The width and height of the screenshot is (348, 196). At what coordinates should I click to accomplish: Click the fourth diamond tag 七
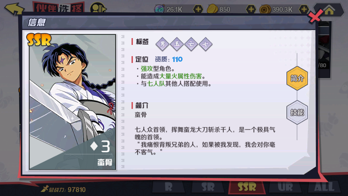click(x=206, y=44)
